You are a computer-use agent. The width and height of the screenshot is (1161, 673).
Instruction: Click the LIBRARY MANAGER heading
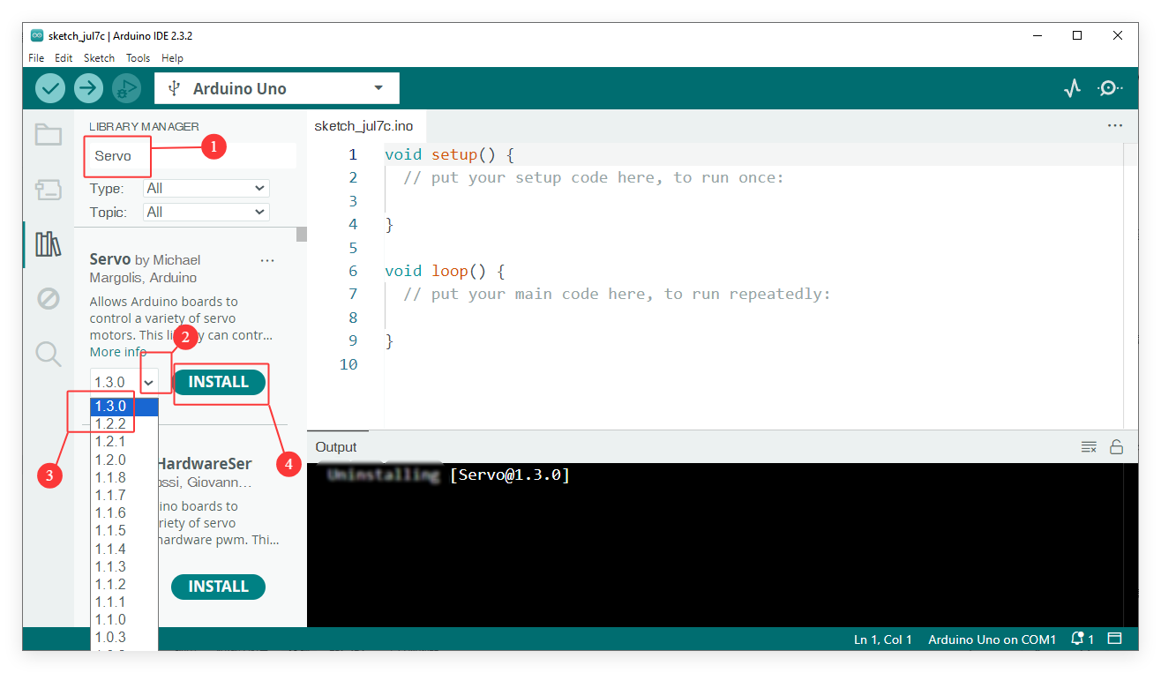[144, 126]
